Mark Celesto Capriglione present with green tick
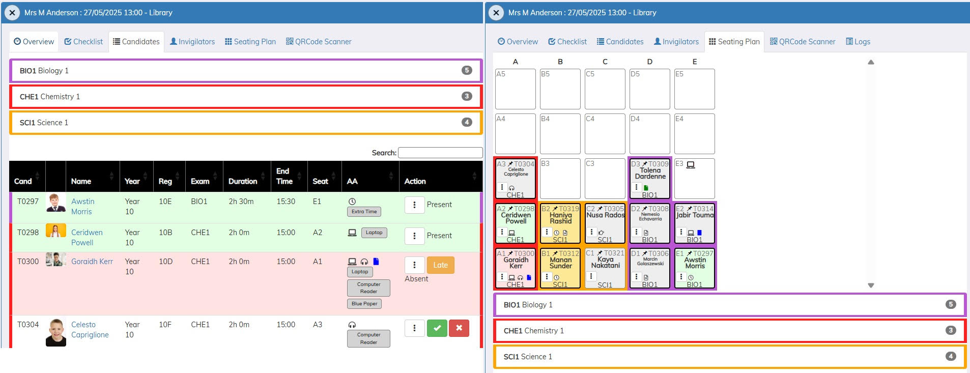The image size is (970, 373). (x=437, y=328)
